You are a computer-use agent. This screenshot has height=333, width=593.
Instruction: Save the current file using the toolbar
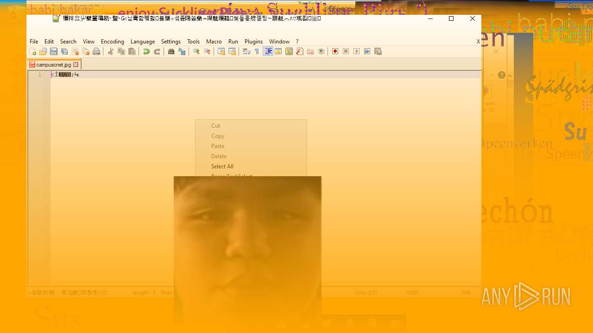pyautogui.click(x=54, y=51)
